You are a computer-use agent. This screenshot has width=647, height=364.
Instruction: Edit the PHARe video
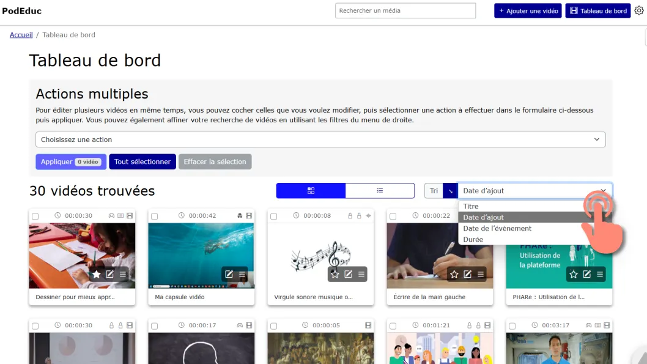pyautogui.click(x=586, y=274)
